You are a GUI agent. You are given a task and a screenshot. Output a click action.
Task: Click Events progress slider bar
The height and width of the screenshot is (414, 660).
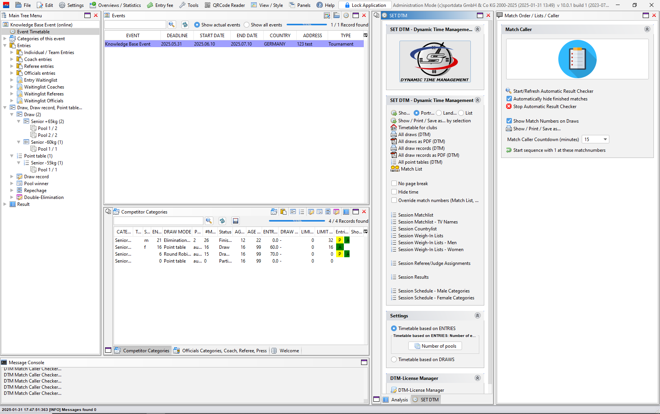pyautogui.click(x=307, y=25)
